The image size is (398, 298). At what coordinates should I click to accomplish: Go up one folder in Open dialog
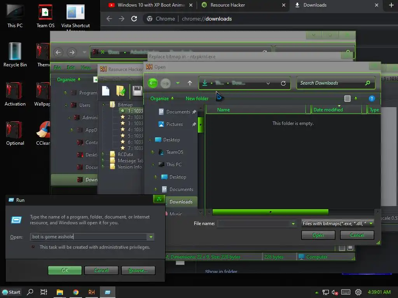point(190,83)
